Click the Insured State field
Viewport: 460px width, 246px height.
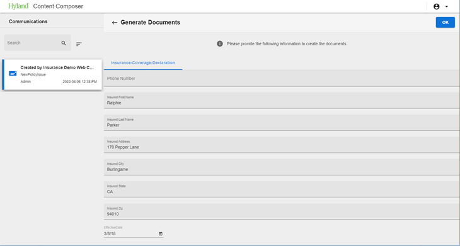(282, 189)
